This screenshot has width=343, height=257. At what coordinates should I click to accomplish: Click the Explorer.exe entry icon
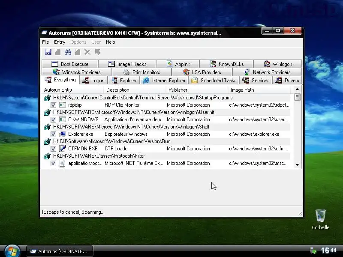63,134
